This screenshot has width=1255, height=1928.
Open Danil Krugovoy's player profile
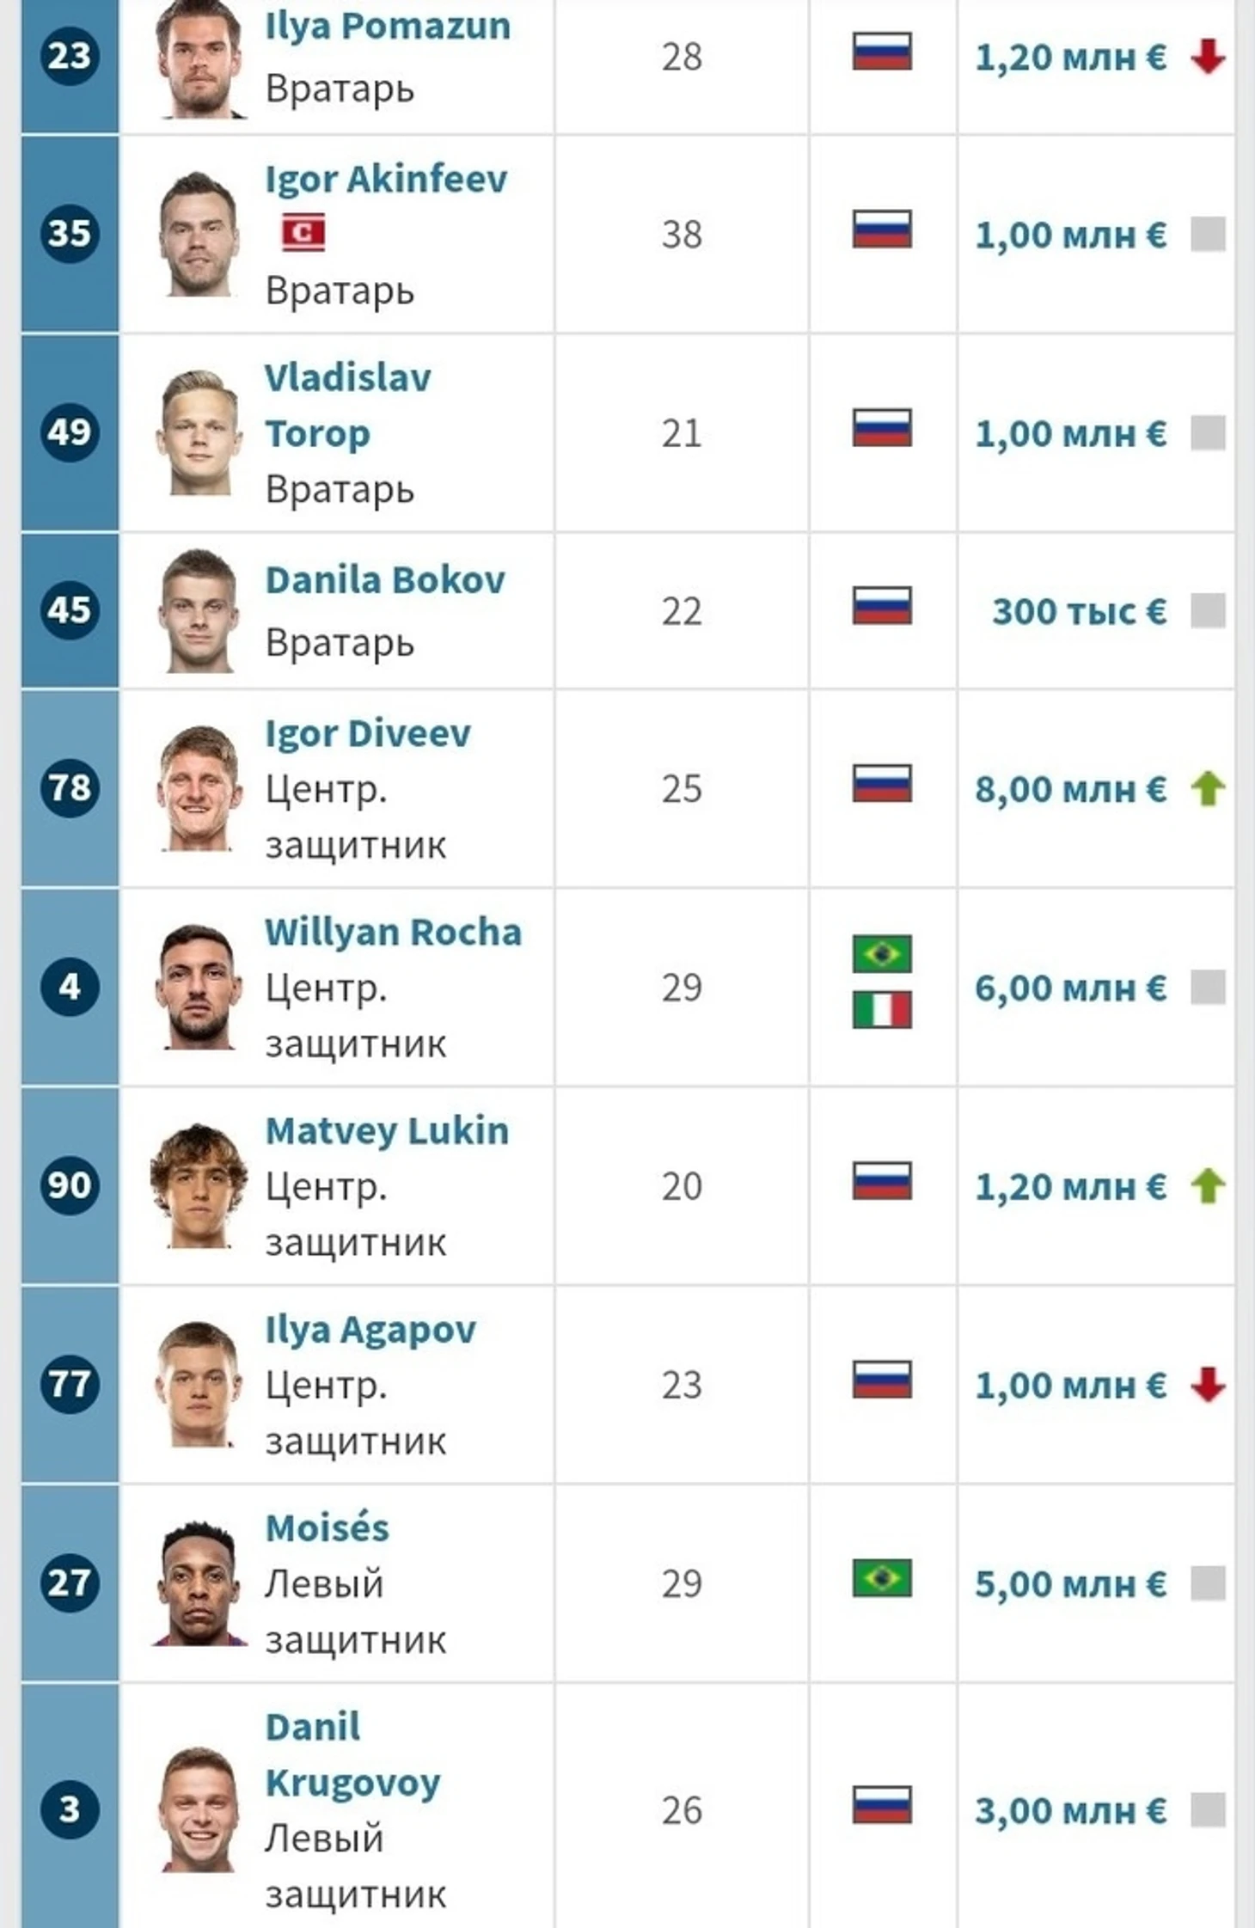pos(352,1754)
